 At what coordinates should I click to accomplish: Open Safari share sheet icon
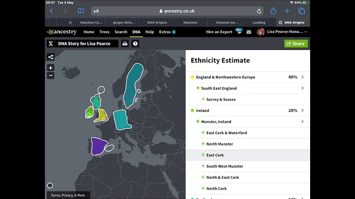[273, 11]
